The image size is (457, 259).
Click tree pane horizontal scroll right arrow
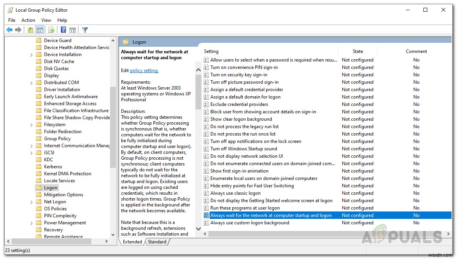107,241
